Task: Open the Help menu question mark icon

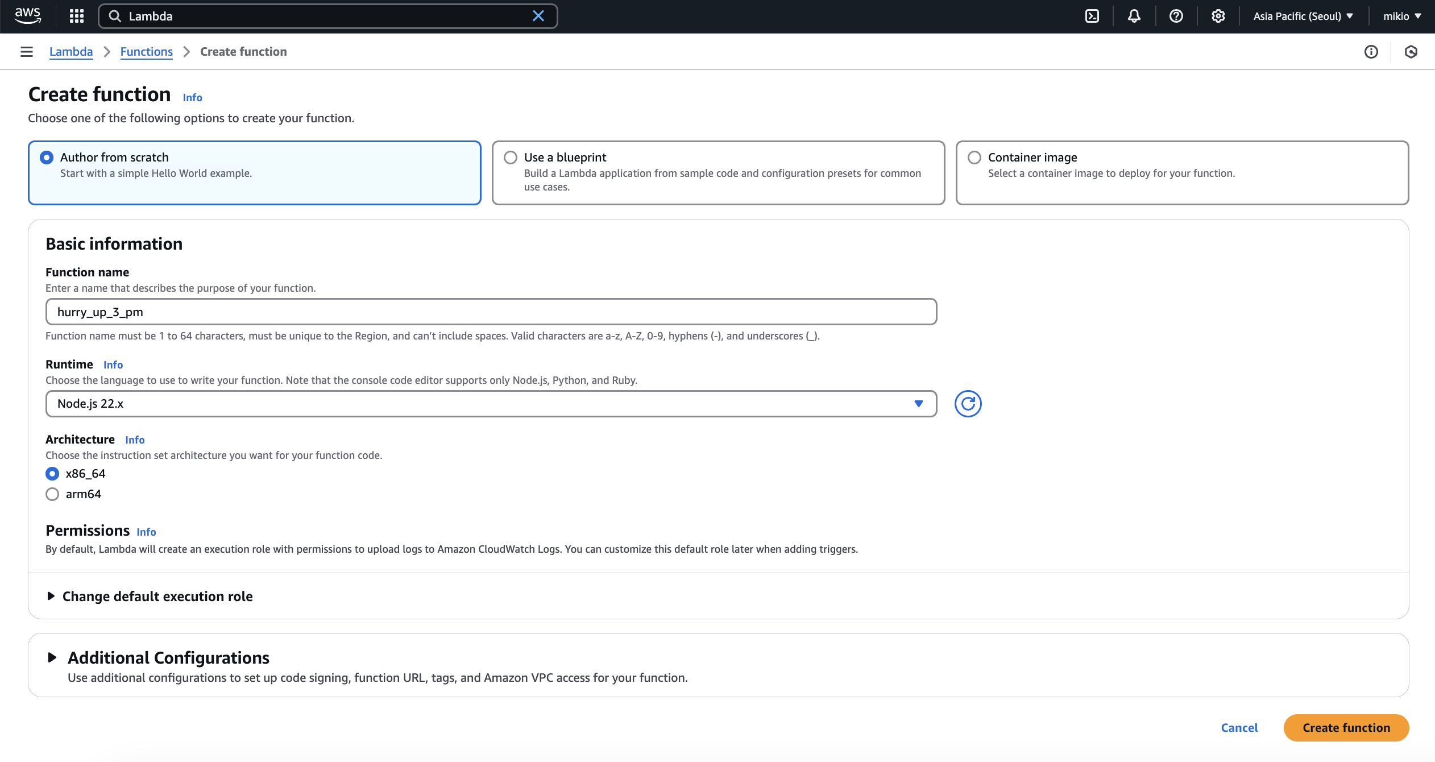Action: (x=1175, y=16)
